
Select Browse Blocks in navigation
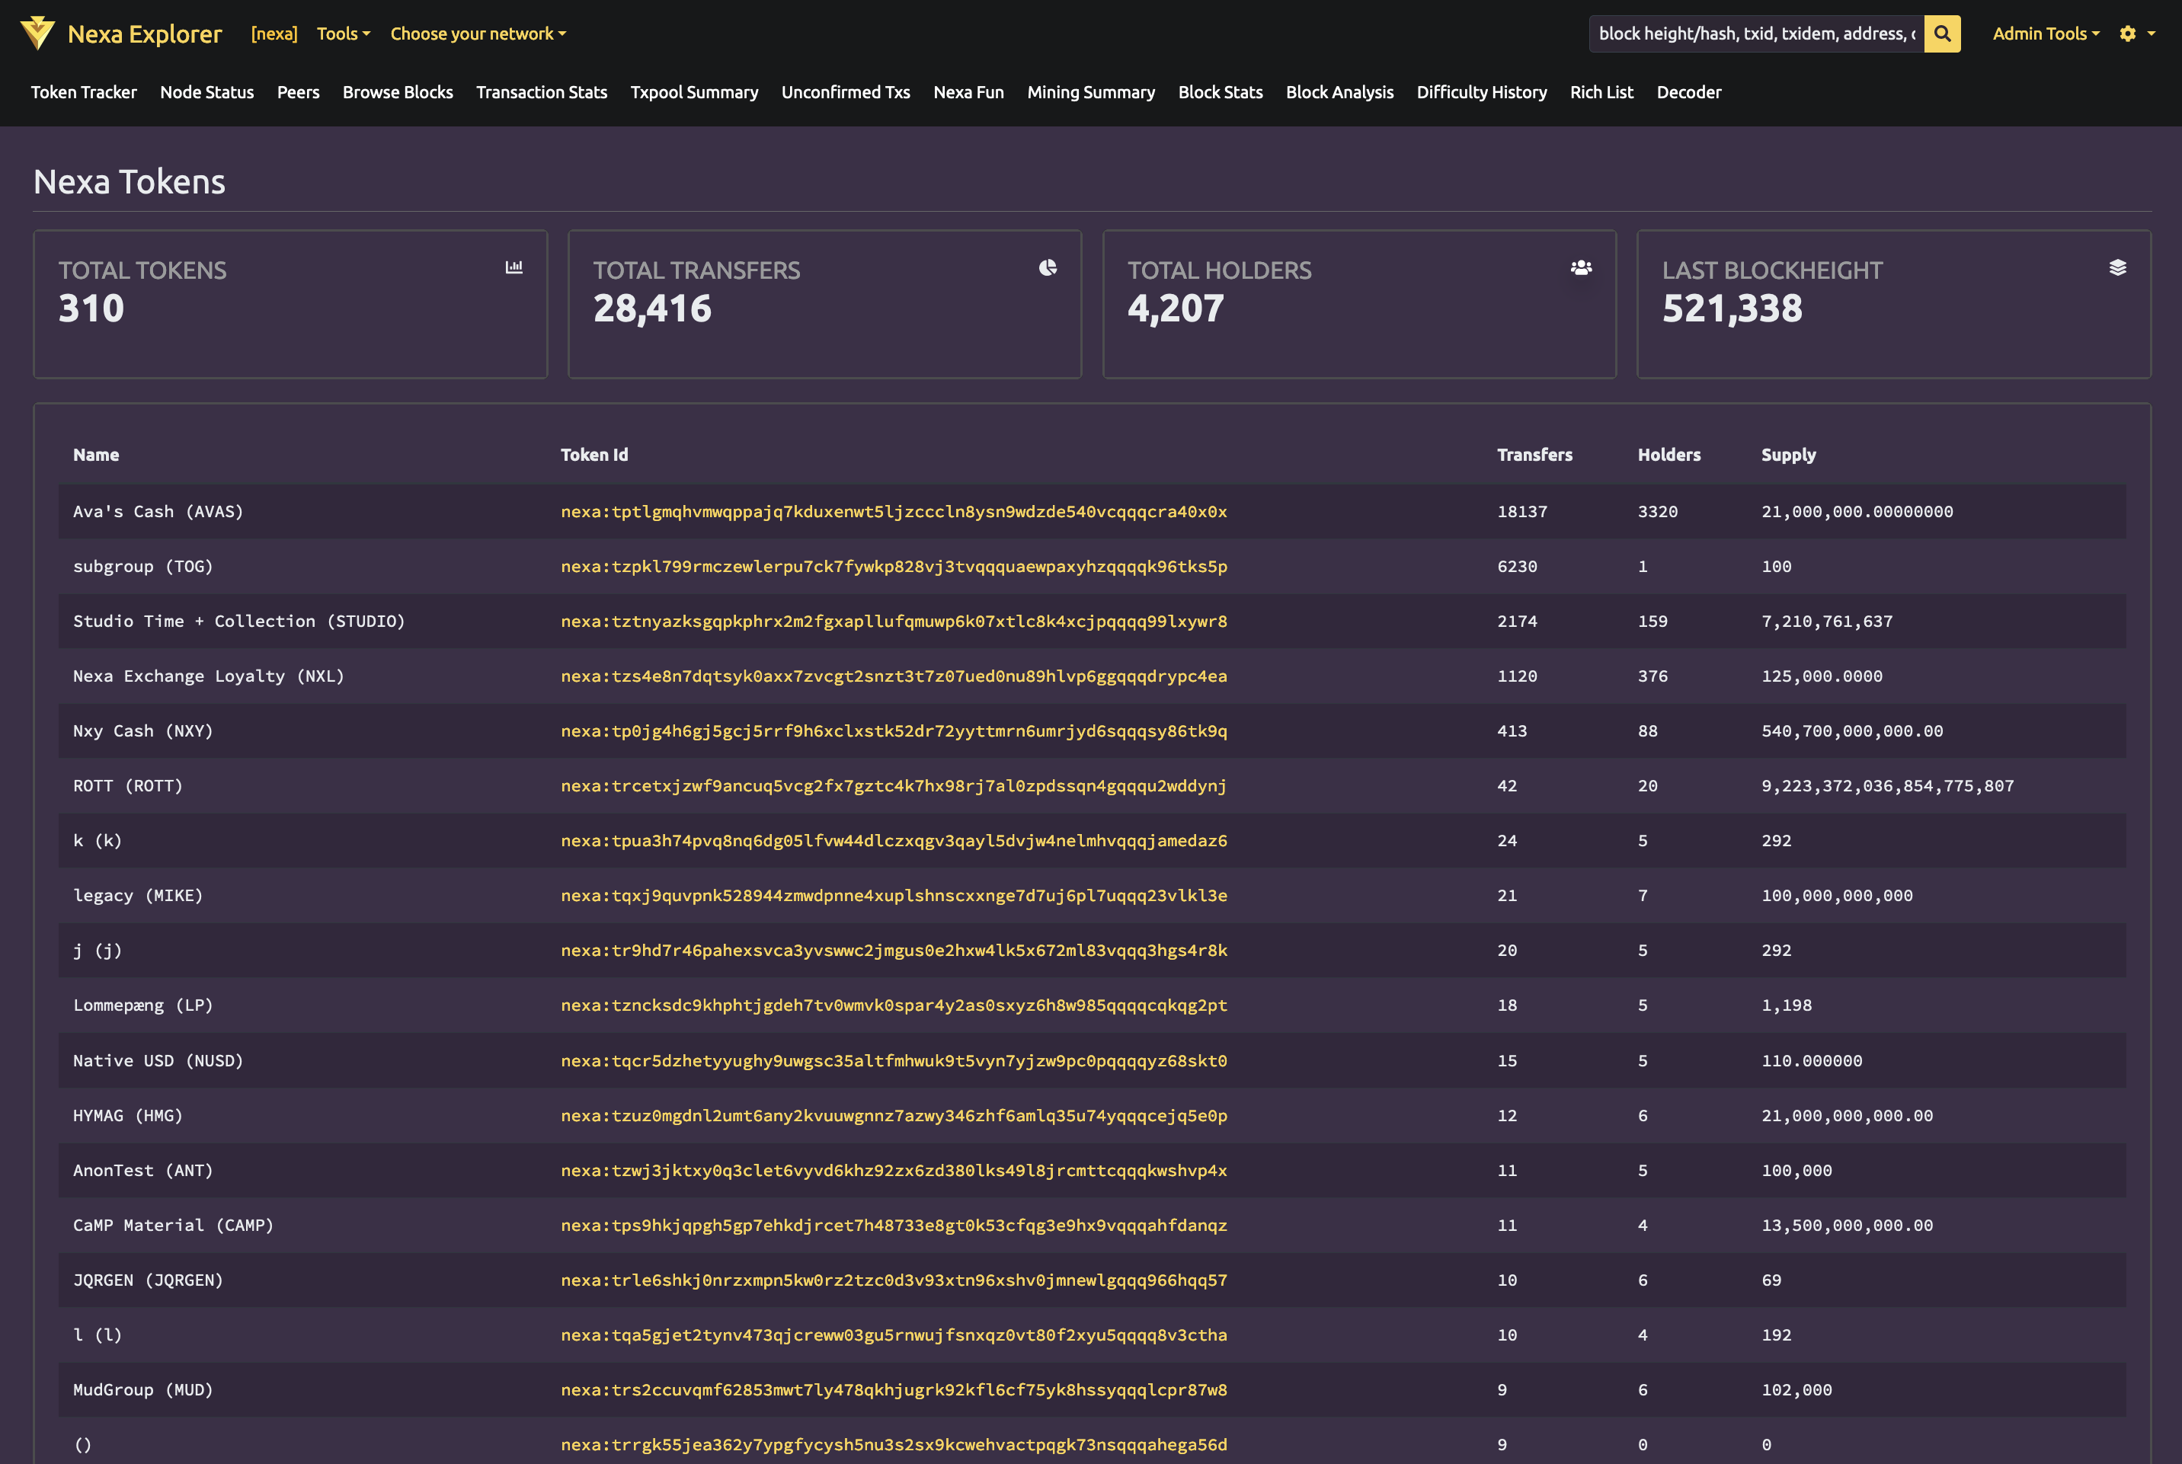pos(398,92)
